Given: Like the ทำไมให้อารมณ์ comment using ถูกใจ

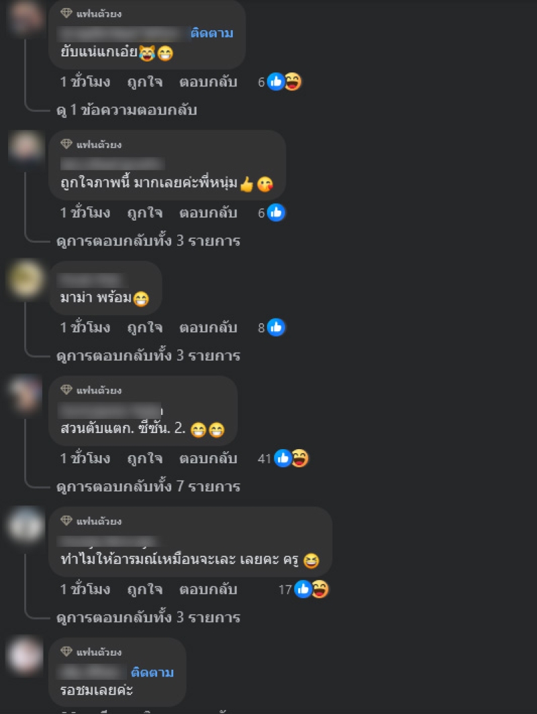Looking at the screenshot, I should [145, 590].
